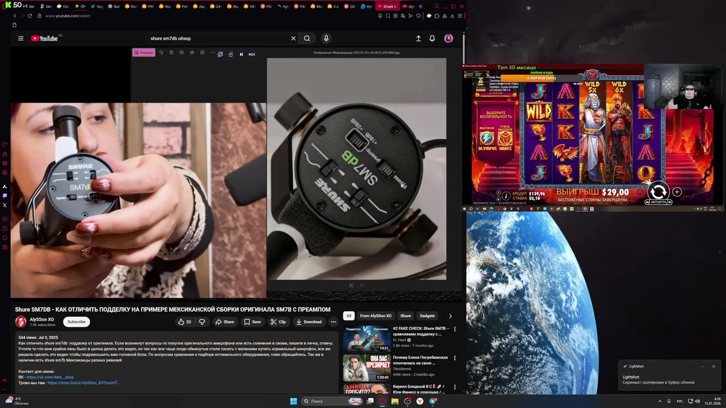This screenshot has height=408, width=726.
Task: Open the vk.com/dark__alisa link
Action: [50, 377]
